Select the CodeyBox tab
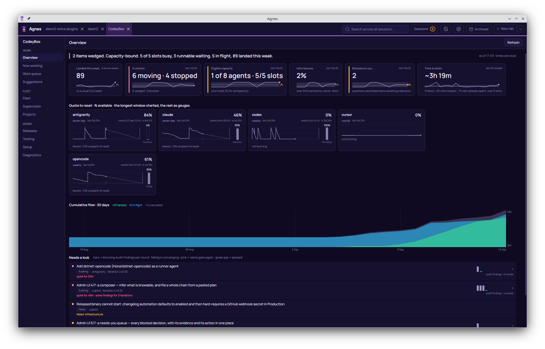545x349 pixels. (x=116, y=29)
